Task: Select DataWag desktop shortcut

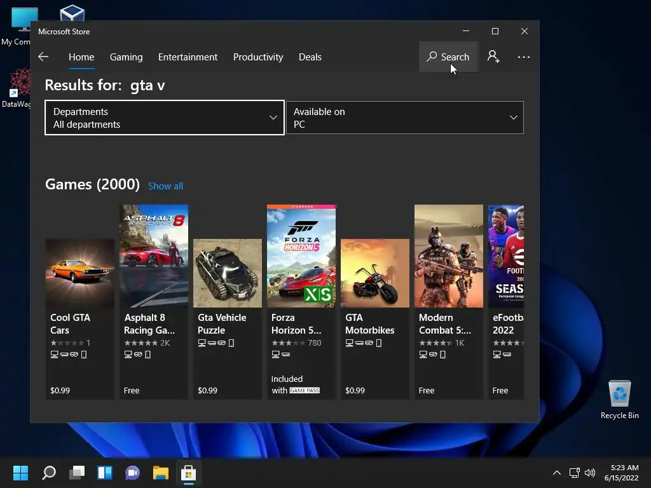Action: point(17,88)
